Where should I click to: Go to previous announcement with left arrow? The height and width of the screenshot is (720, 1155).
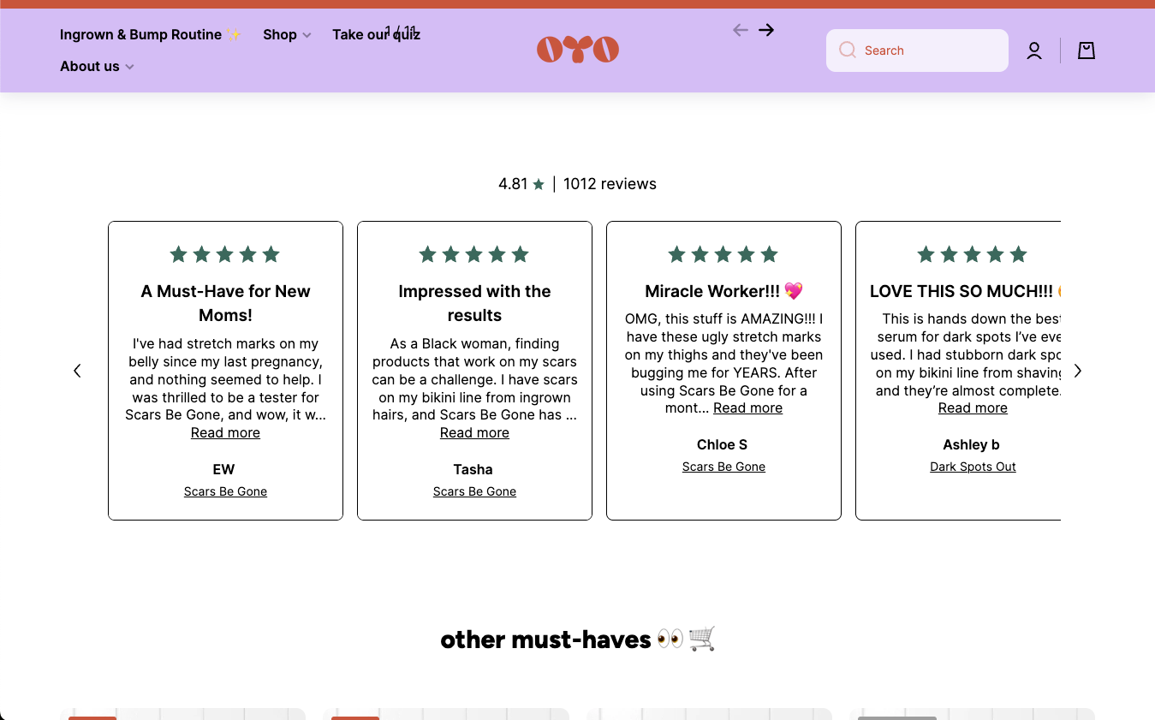tap(741, 30)
